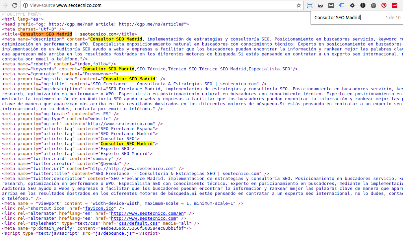The width and height of the screenshot is (403, 237).
Task: Reload the page source view
Action: [15, 5]
